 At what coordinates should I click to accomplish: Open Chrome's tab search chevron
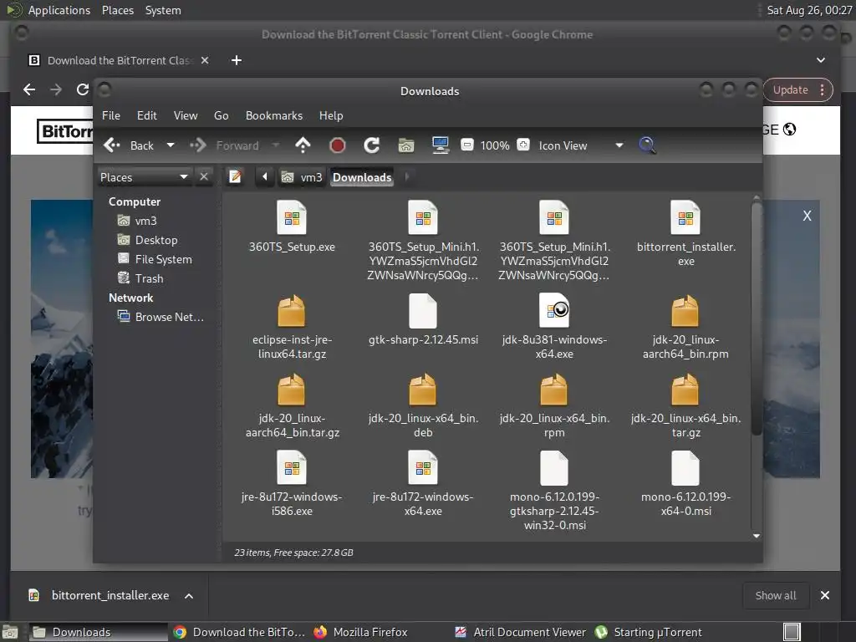821,60
